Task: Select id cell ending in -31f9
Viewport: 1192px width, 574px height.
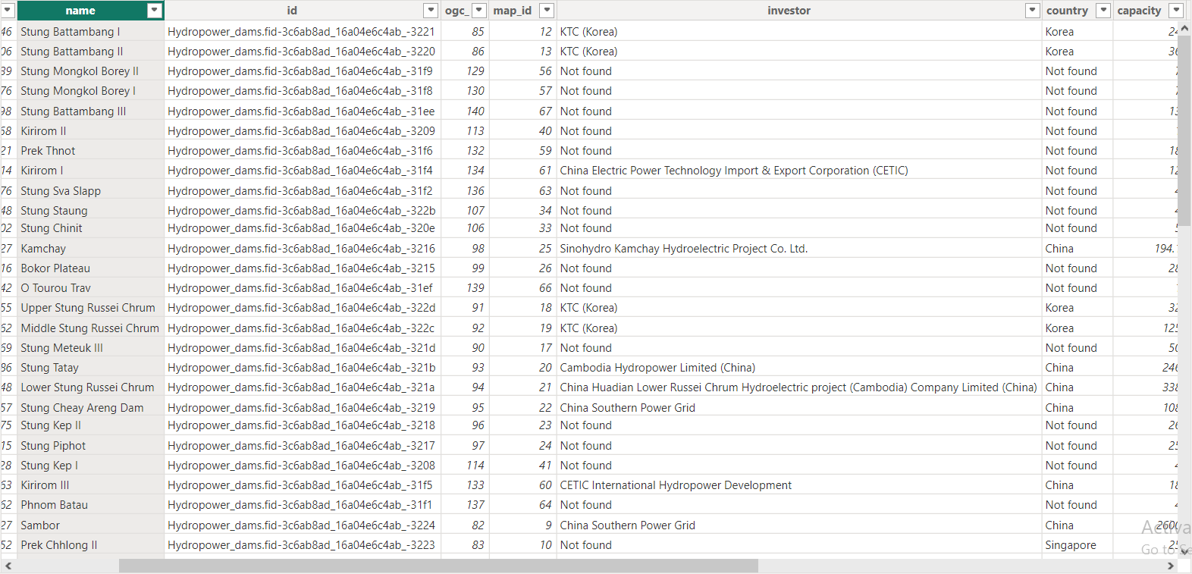Action: pos(303,71)
